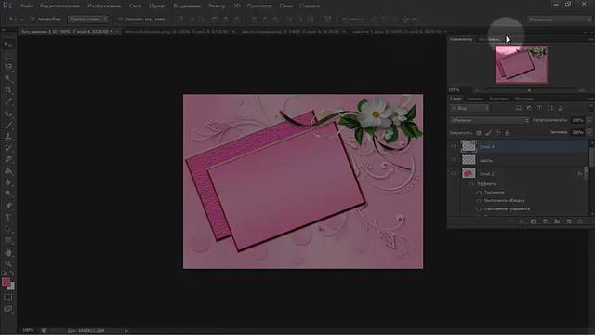Create new adjustment layer icon

click(x=546, y=221)
